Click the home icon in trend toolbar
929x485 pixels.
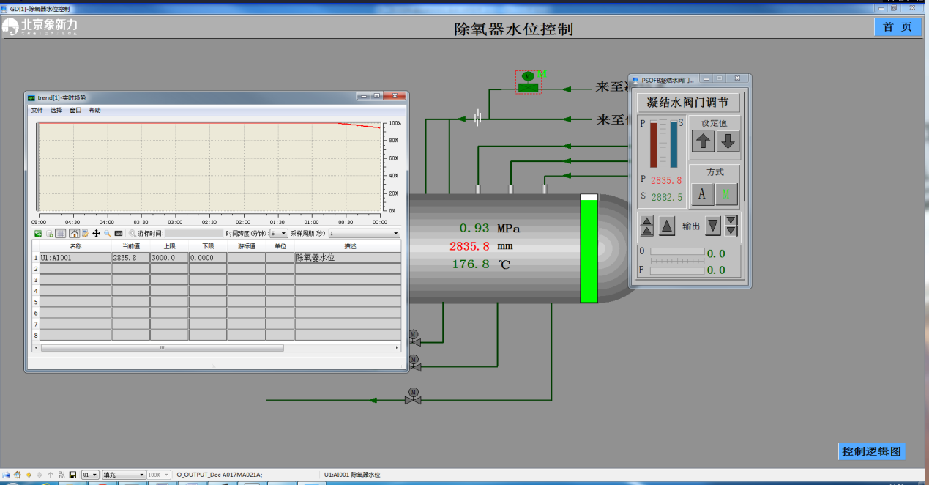click(x=74, y=233)
